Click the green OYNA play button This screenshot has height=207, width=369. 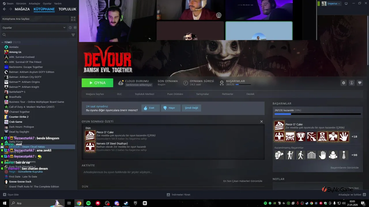pyautogui.click(x=97, y=83)
